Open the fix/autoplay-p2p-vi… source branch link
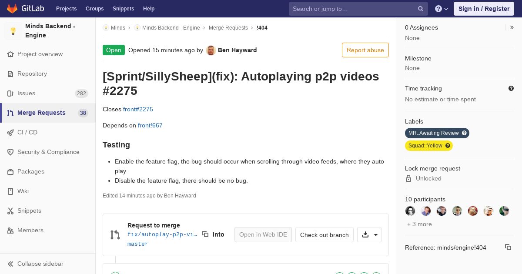This screenshot has width=522, height=274. 162,234
